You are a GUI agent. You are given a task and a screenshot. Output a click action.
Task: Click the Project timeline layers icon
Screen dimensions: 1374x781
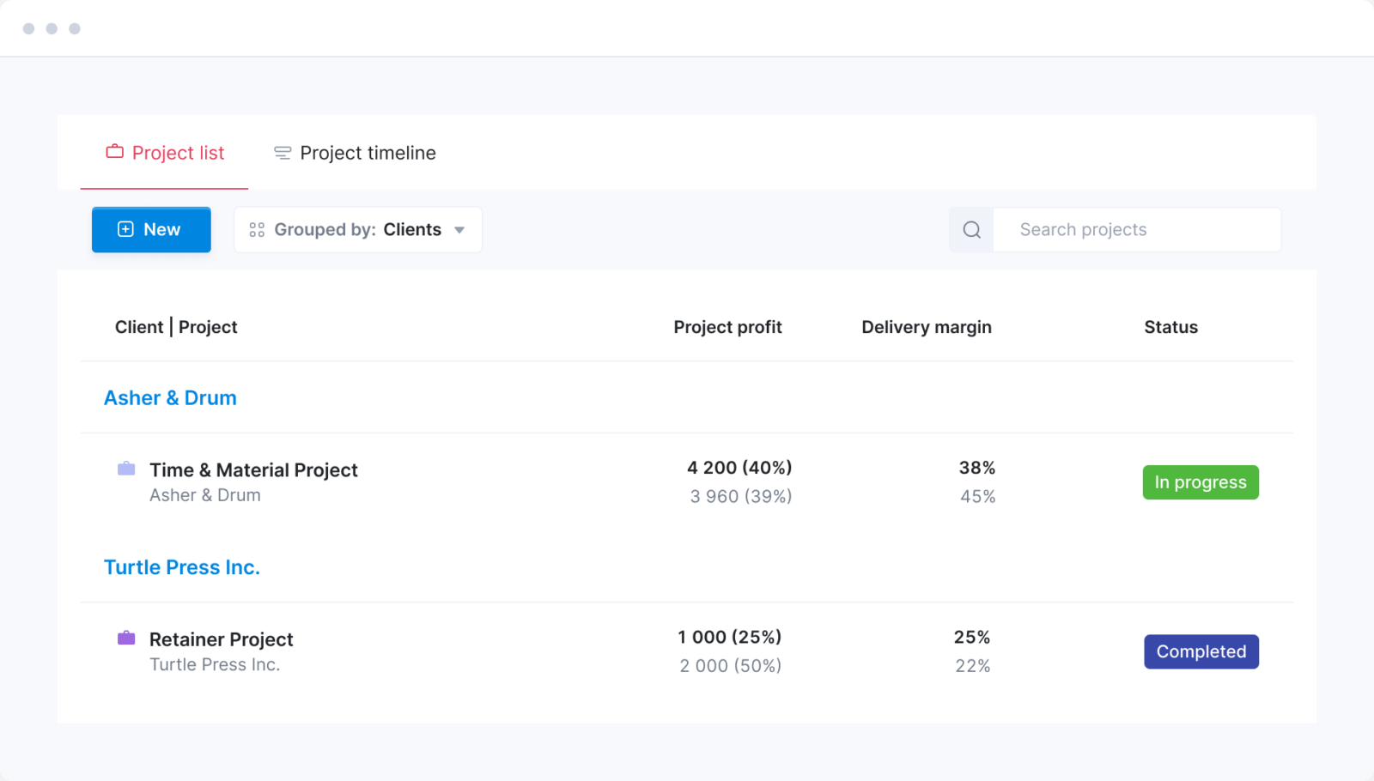coord(282,152)
